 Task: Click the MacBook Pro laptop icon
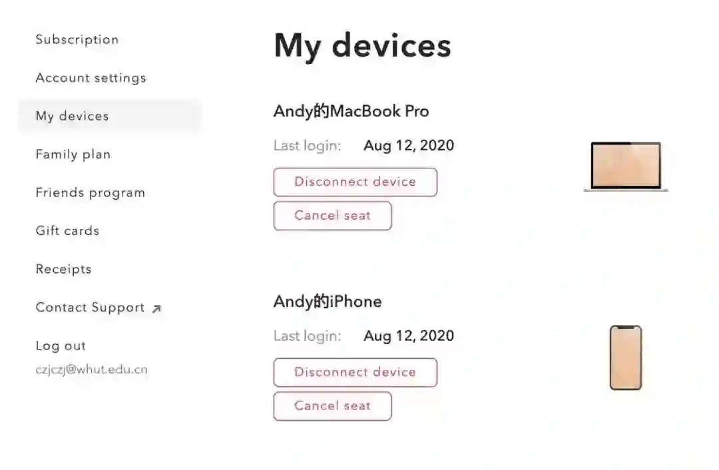tap(626, 166)
